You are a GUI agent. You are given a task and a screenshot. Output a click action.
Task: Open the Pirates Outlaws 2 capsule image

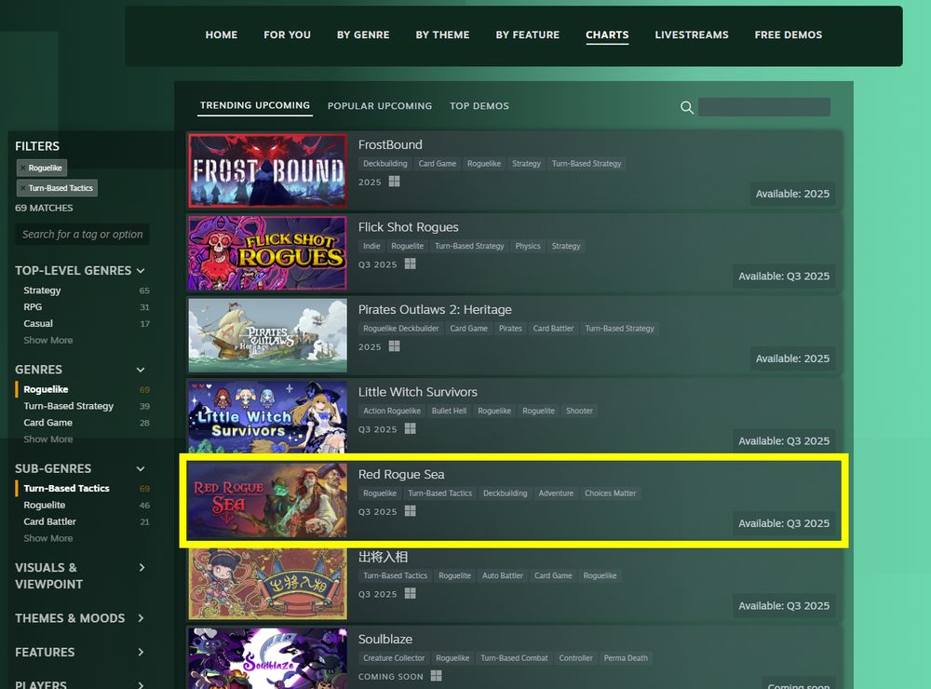pyautogui.click(x=268, y=335)
